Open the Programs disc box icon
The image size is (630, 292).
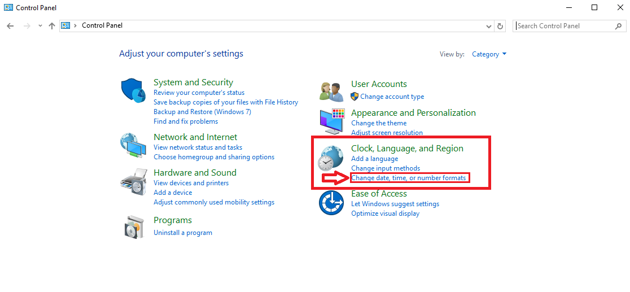[134, 227]
